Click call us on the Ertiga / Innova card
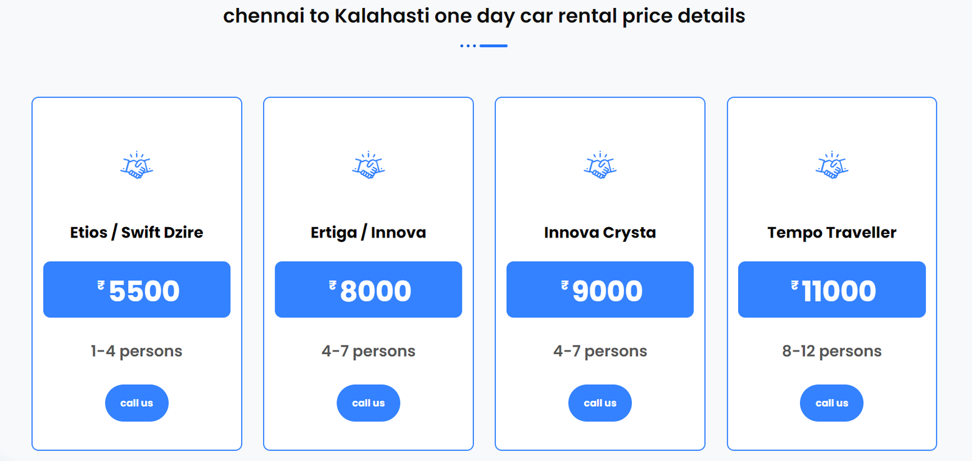The width and height of the screenshot is (972, 461). (368, 403)
